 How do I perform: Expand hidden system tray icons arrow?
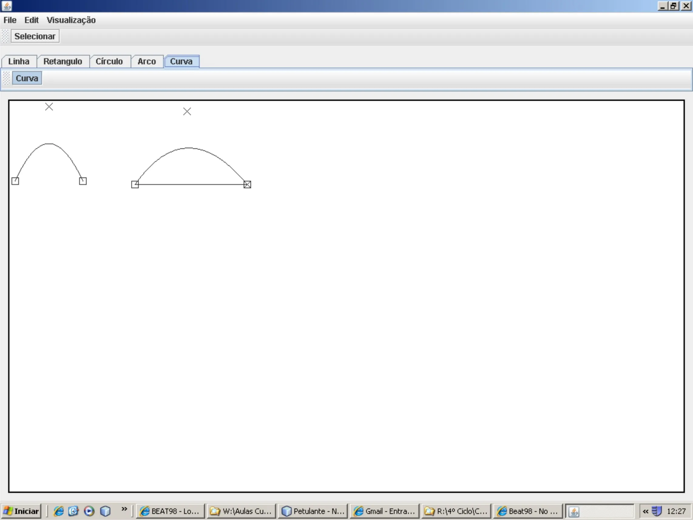(645, 511)
